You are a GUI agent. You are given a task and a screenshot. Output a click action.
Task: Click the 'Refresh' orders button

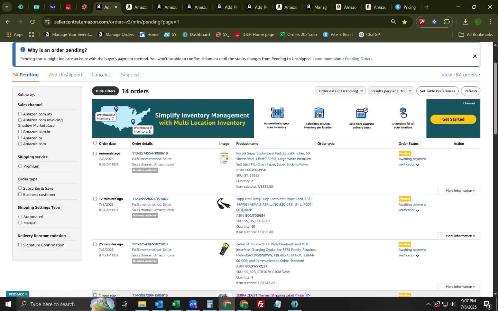(x=470, y=91)
